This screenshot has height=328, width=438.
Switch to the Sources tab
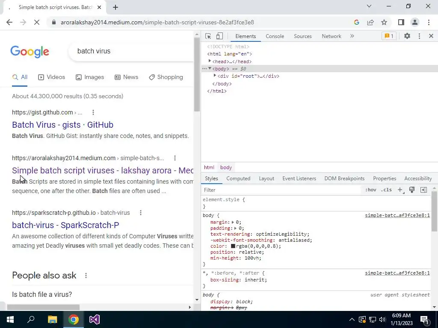coord(302,36)
